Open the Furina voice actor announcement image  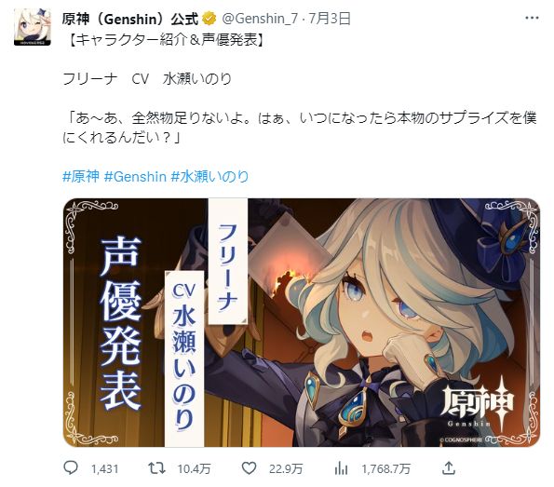(302, 322)
